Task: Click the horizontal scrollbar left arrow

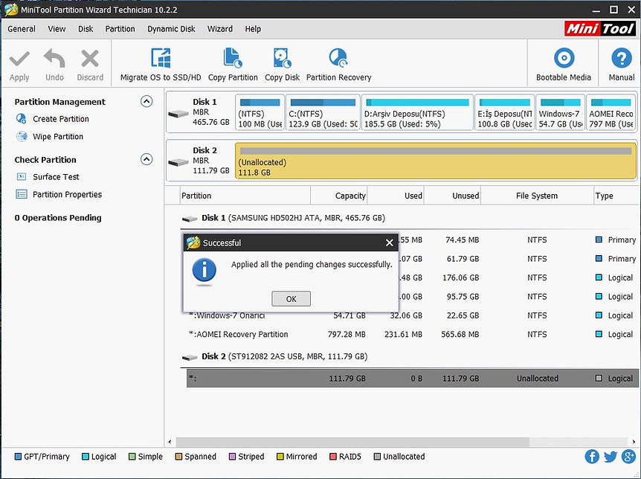Action: point(170,442)
